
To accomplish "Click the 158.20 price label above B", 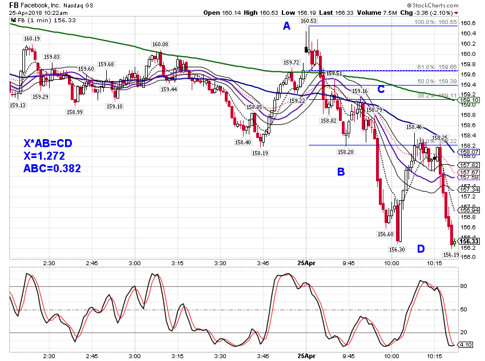I will [346, 152].
